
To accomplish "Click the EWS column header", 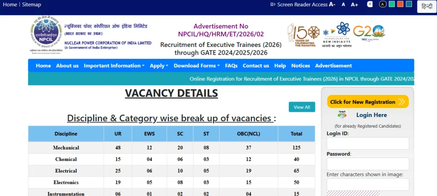I will pos(149,134).
